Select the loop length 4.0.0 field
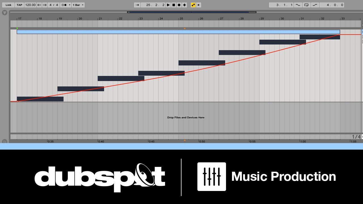This screenshot has width=363, height=204. 332,5
